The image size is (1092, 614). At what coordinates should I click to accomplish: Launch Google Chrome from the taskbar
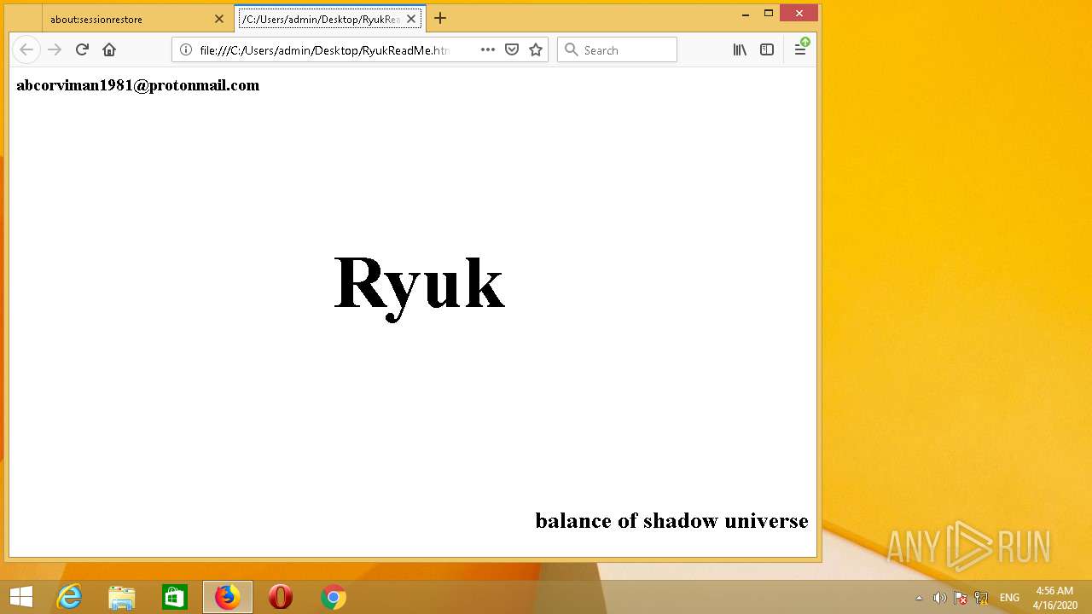[x=334, y=597]
